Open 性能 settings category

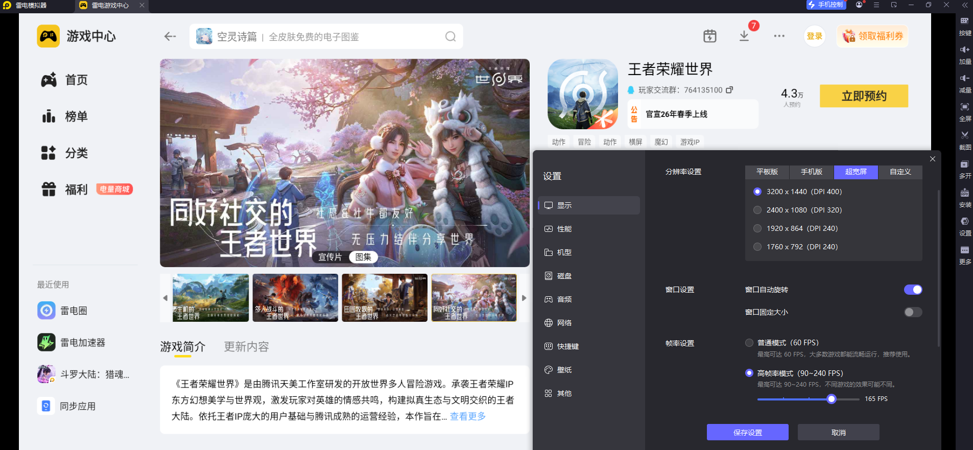[x=589, y=229]
